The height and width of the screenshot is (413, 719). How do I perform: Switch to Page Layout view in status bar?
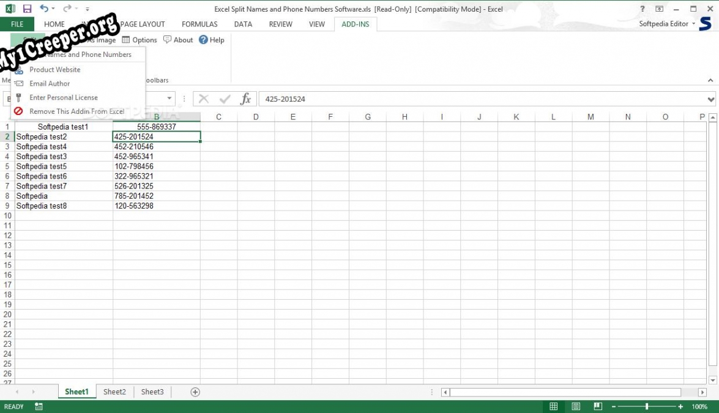[576, 406]
